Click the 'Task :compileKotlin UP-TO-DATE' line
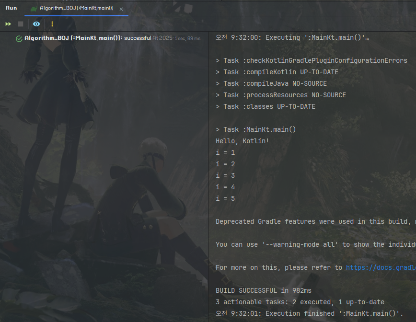416x322 pixels. coord(277,72)
